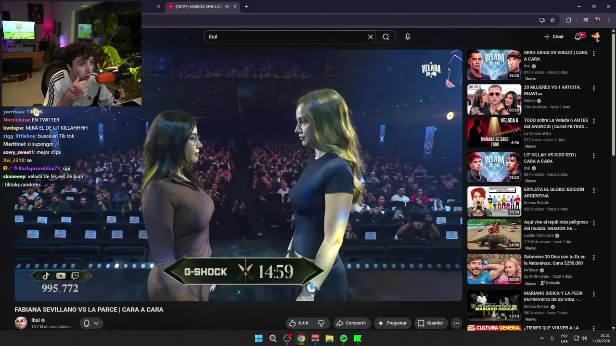This screenshot has width=616, height=346.
Task: Dislike the video with thumbs-down
Action: [321, 323]
